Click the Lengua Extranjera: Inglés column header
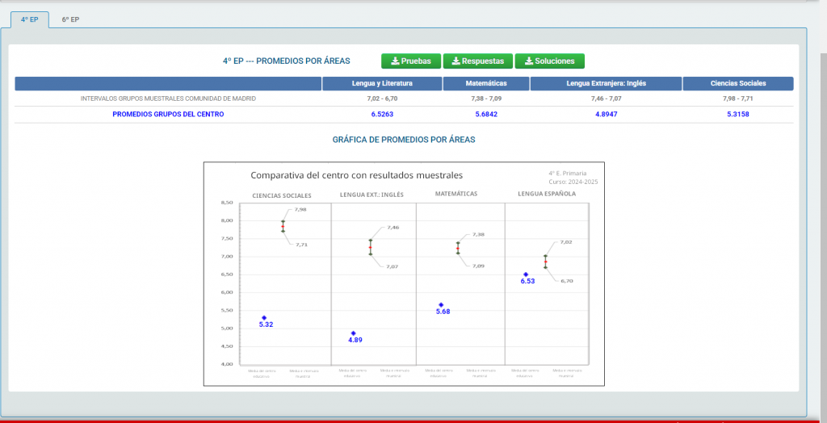The width and height of the screenshot is (827, 423). click(x=606, y=83)
